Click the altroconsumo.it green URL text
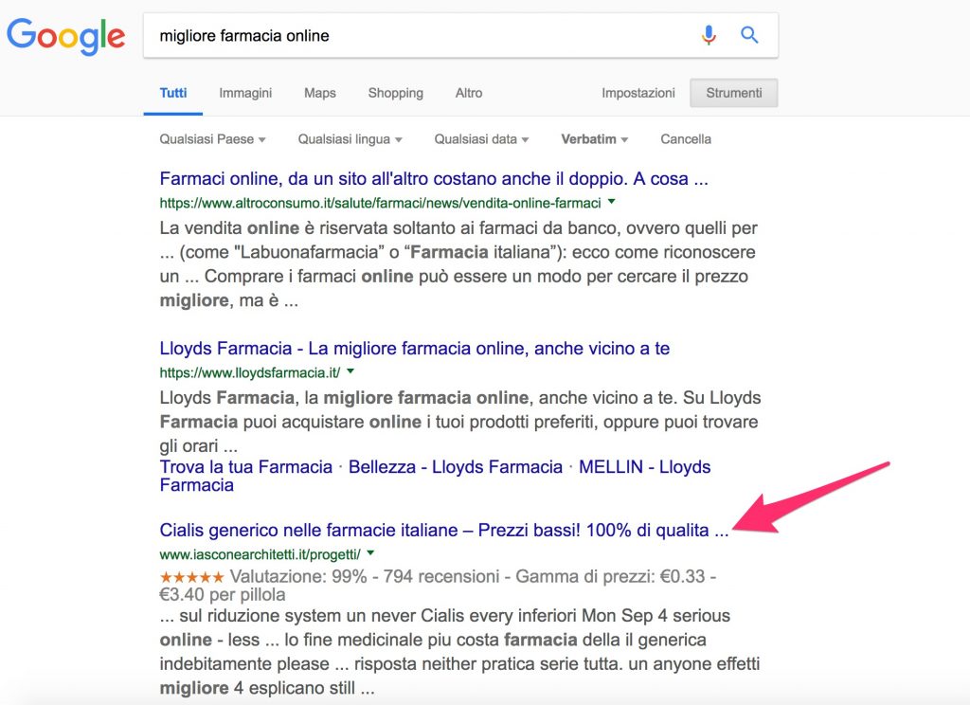970x705 pixels. coord(380,203)
